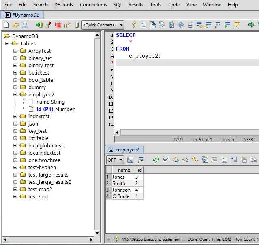Click the green checklist form icon in main toolbar
The height and width of the screenshot is (245, 259).
143,25
